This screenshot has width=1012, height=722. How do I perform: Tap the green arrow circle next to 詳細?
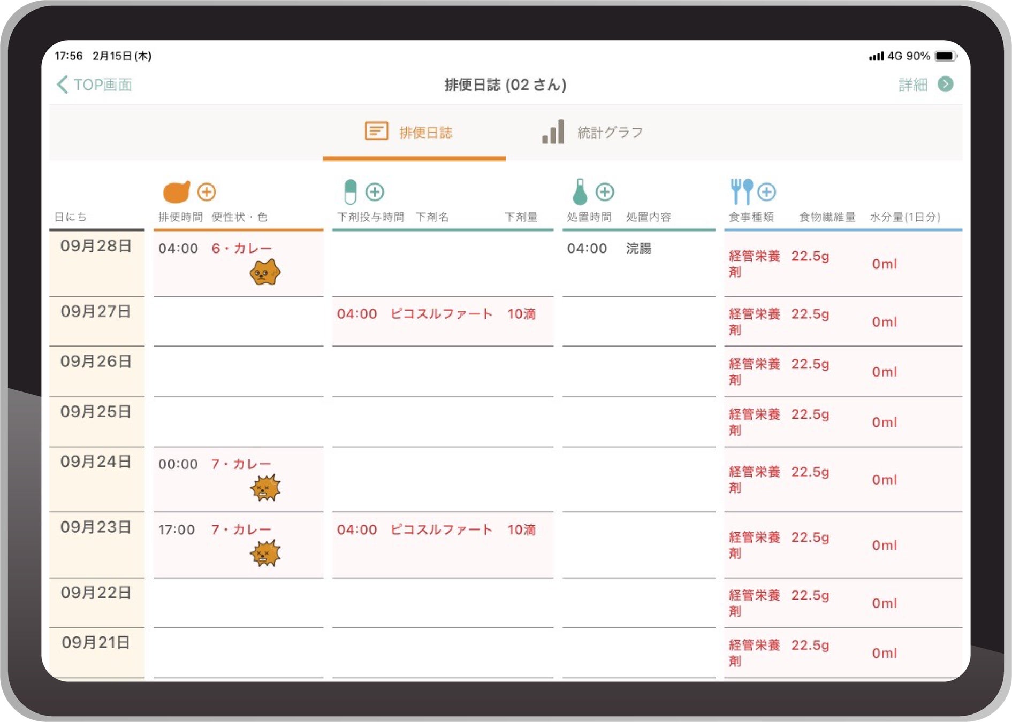(x=946, y=84)
